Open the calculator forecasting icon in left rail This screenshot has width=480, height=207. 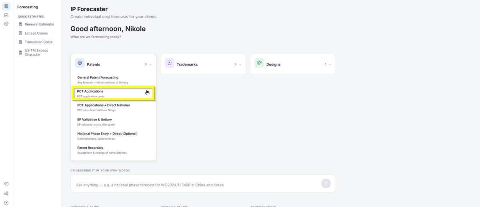6,6
